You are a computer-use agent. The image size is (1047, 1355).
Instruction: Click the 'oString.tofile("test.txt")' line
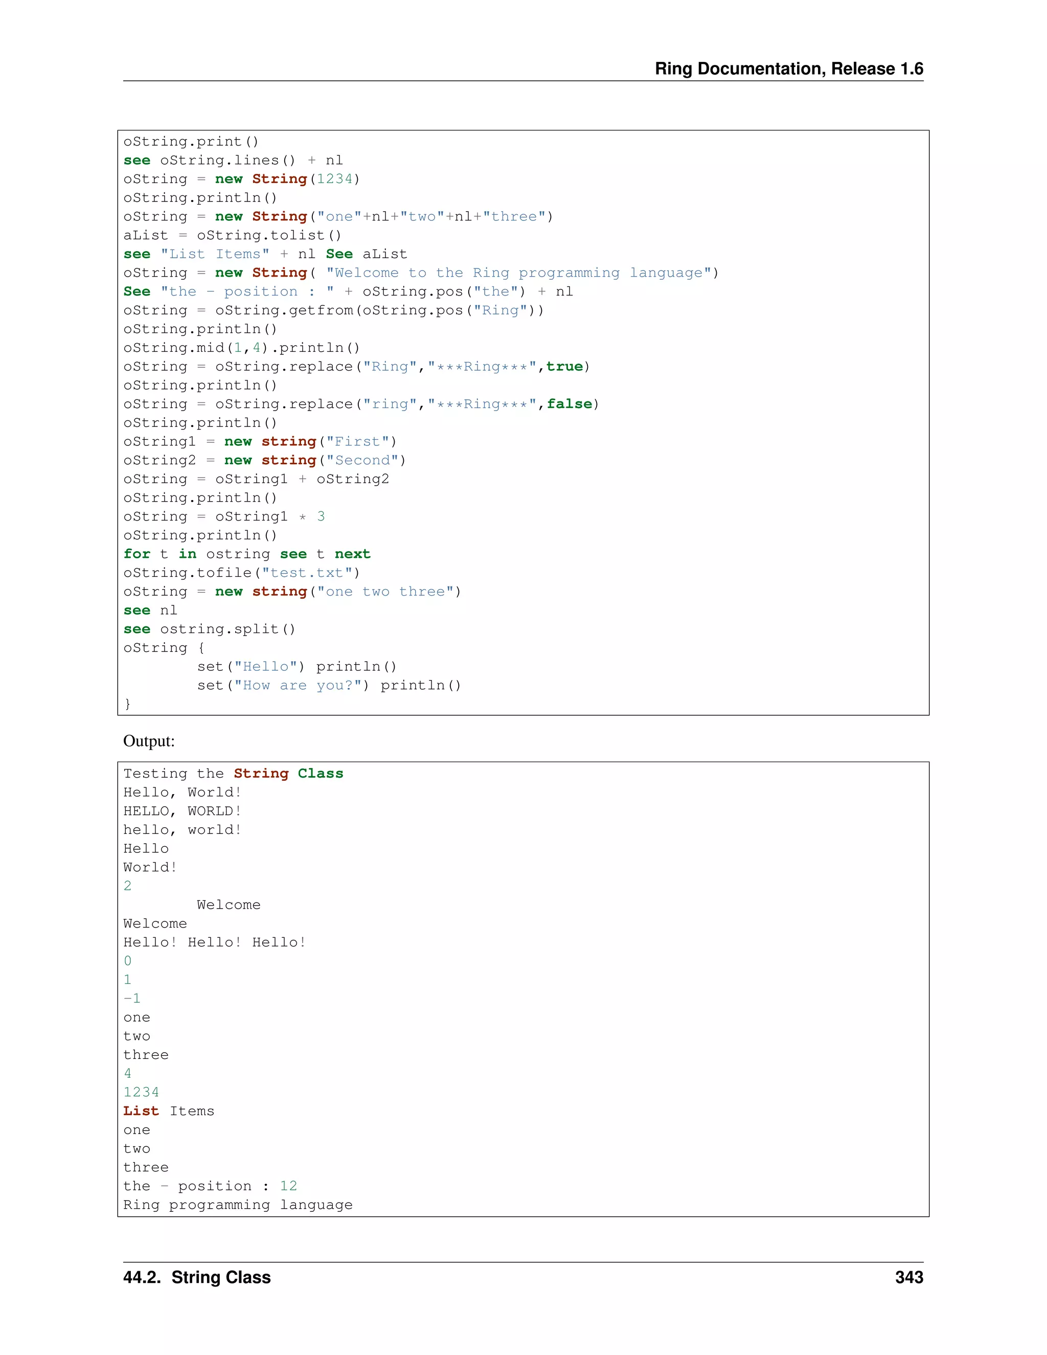click(241, 573)
